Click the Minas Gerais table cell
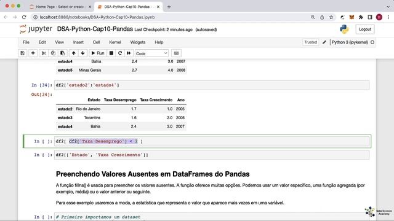394x221 pixels. pyautogui.click(x=90, y=70)
